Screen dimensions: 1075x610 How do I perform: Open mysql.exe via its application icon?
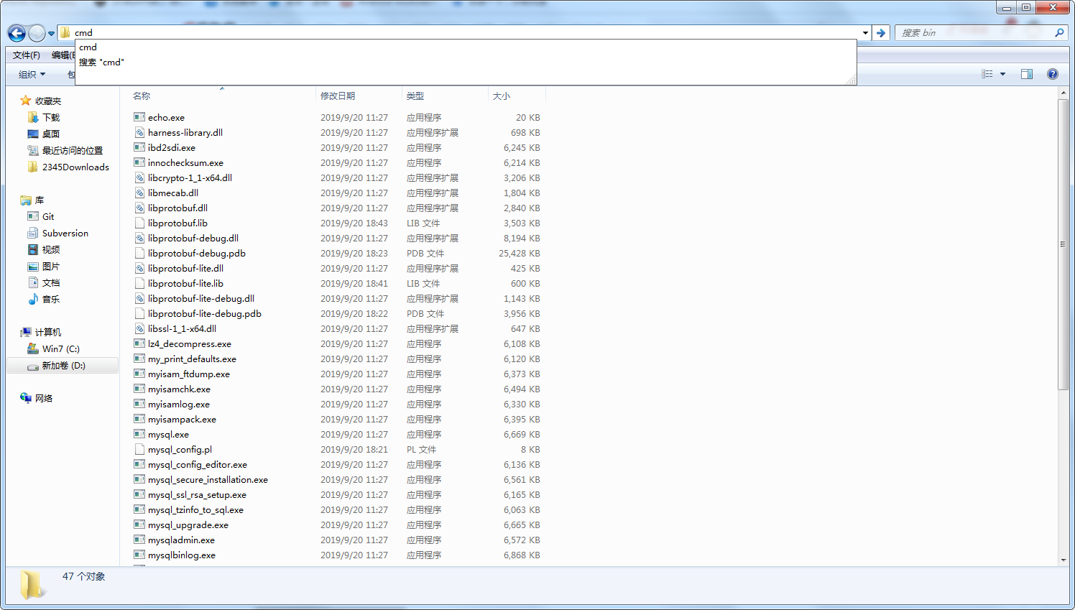139,434
